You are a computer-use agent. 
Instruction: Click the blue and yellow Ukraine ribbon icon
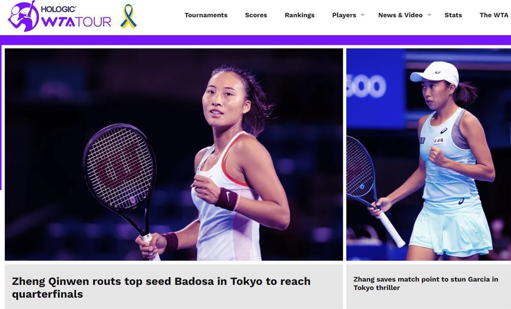[x=128, y=17]
